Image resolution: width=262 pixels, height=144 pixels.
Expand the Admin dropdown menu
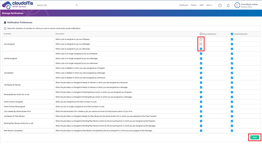[210, 5]
